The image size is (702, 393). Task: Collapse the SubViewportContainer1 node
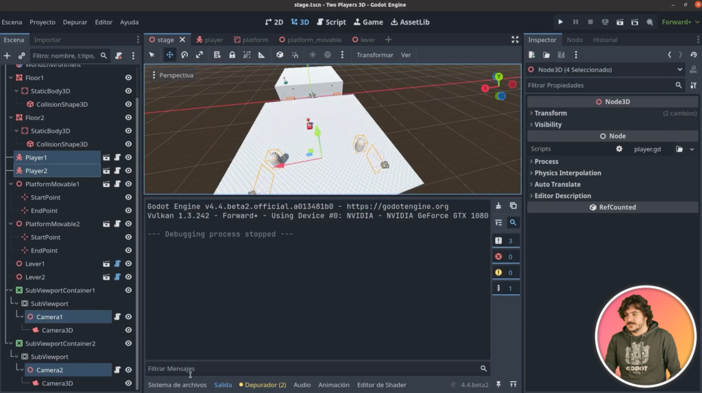[11, 290]
